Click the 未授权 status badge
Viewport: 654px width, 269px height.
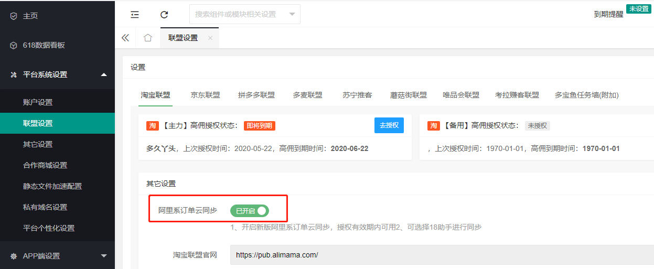click(x=538, y=126)
